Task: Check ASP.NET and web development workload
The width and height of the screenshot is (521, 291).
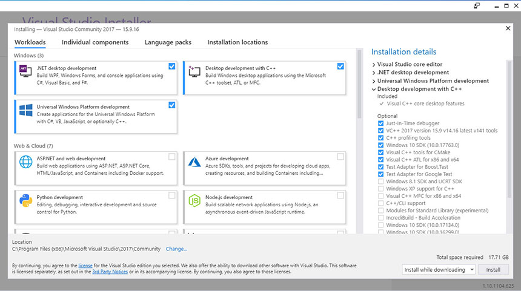Action: 172,157
